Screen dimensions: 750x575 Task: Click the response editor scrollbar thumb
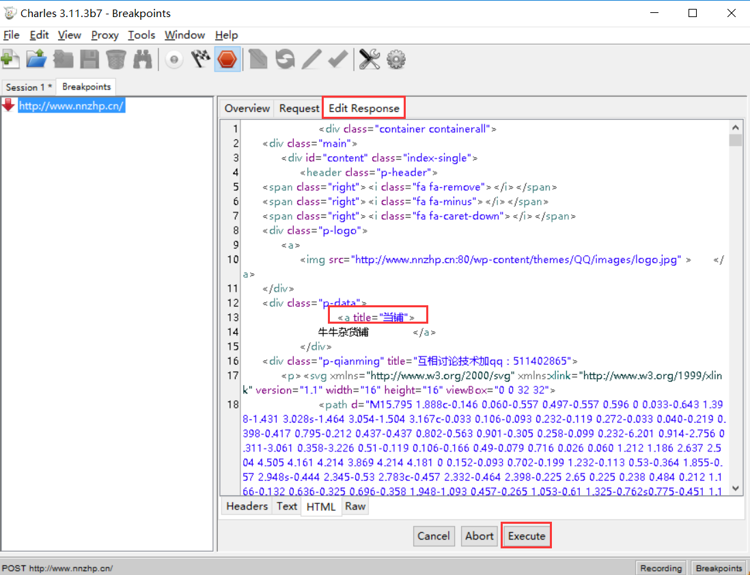pos(736,140)
